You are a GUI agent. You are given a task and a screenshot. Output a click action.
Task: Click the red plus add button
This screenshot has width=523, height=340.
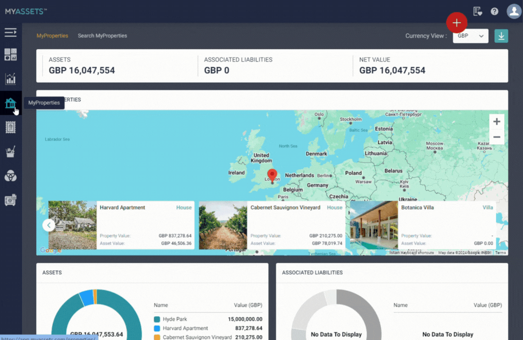point(456,23)
